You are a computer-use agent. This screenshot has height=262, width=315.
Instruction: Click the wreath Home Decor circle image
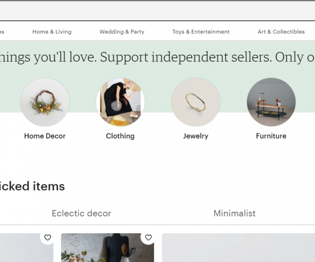tap(45, 102)
